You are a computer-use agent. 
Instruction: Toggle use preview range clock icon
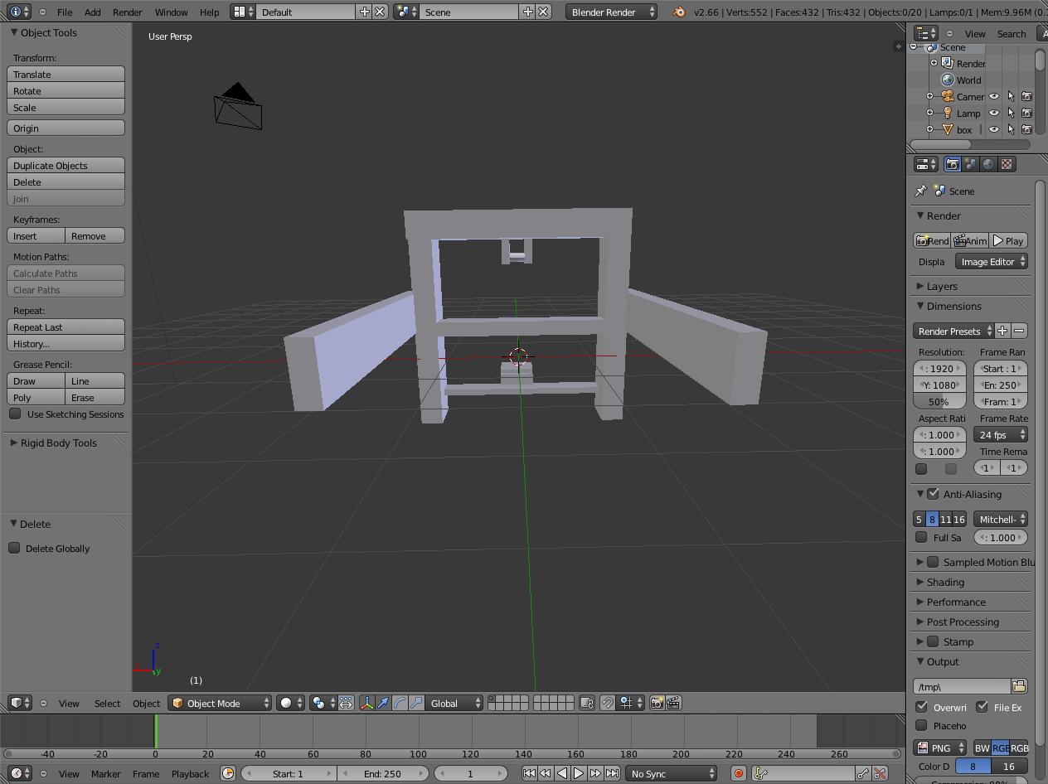click(x=228, y=773)
